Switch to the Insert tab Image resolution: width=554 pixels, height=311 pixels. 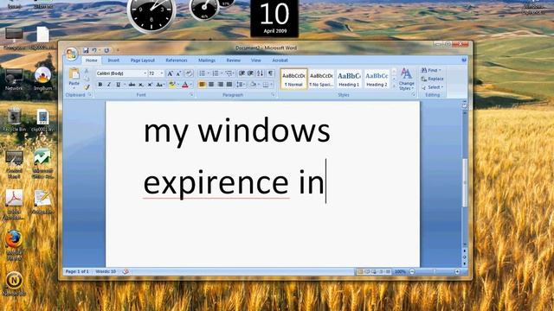pyautogui.click(x=113, y=60)
